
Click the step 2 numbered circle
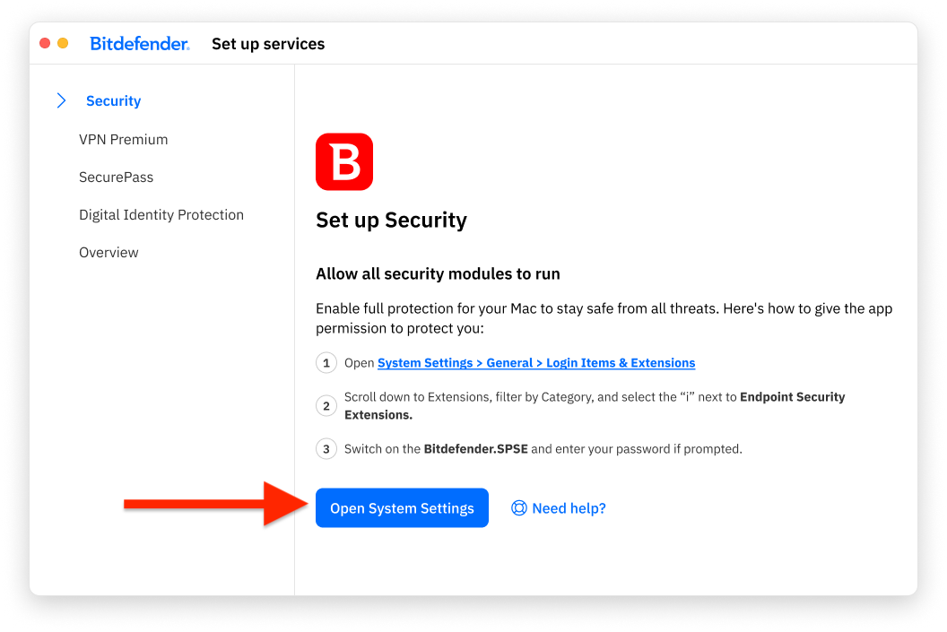point(326,405)
